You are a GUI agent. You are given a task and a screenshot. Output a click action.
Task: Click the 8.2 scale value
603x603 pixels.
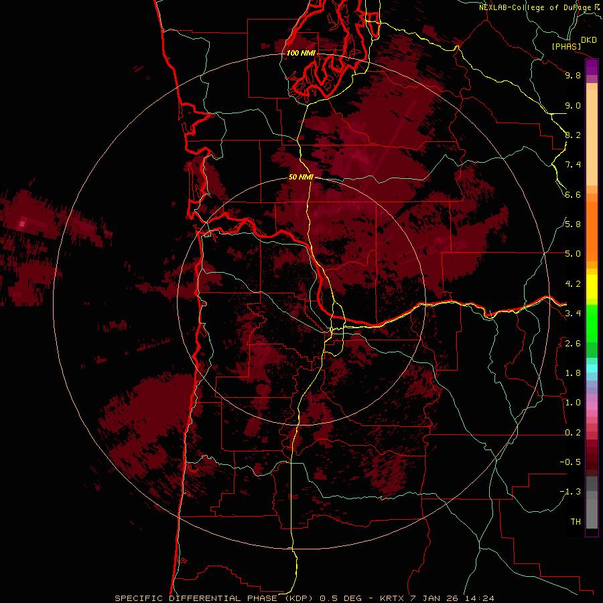coord(573,135)
